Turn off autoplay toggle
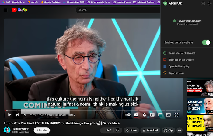The image size is (213, 136). tap(128, 115)
